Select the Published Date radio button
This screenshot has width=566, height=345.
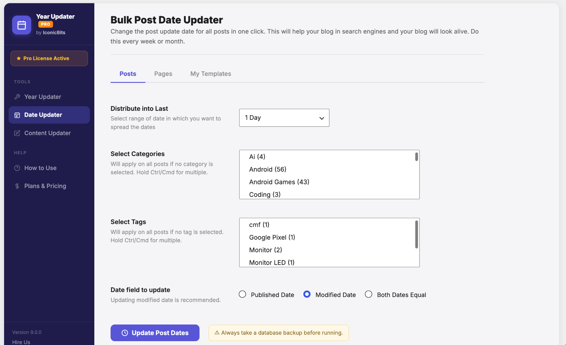242,294
